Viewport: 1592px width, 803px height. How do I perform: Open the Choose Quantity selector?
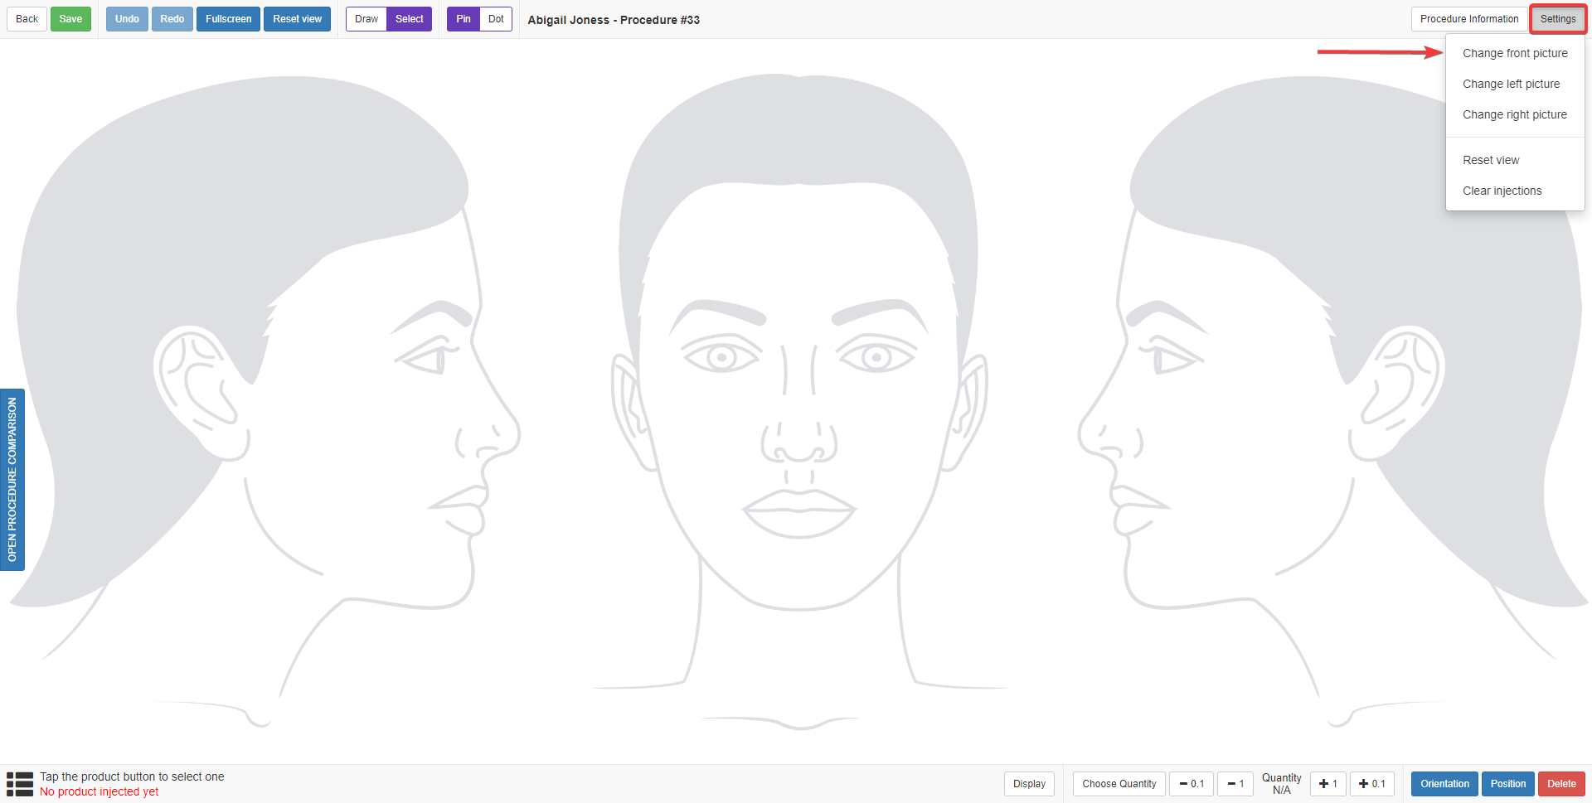pos(1119,784)
